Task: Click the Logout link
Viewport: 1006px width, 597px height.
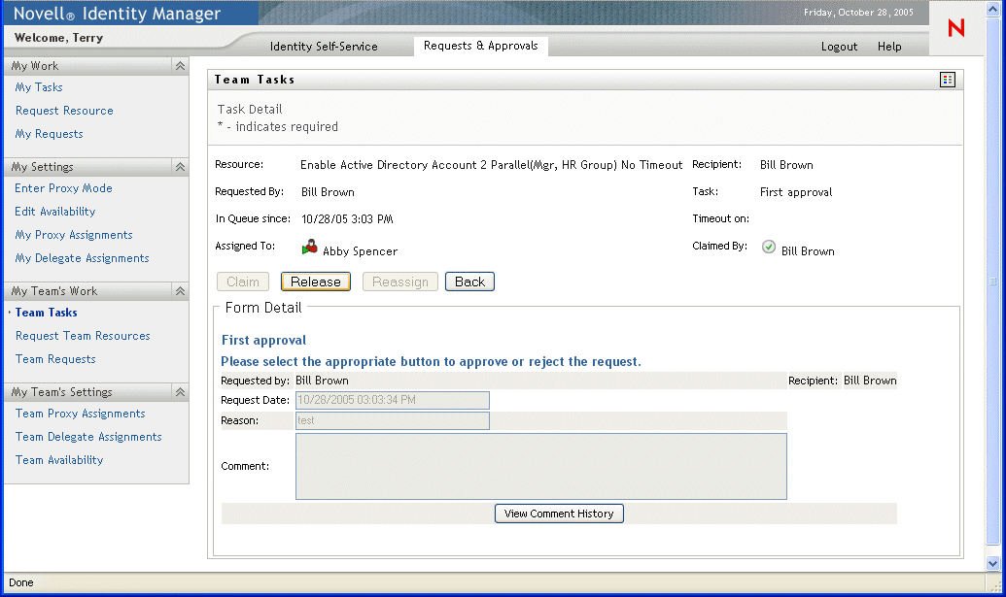Action: click(x=839, y=47)
